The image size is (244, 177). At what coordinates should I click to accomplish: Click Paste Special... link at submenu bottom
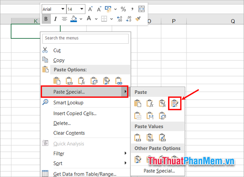(159, 171)
